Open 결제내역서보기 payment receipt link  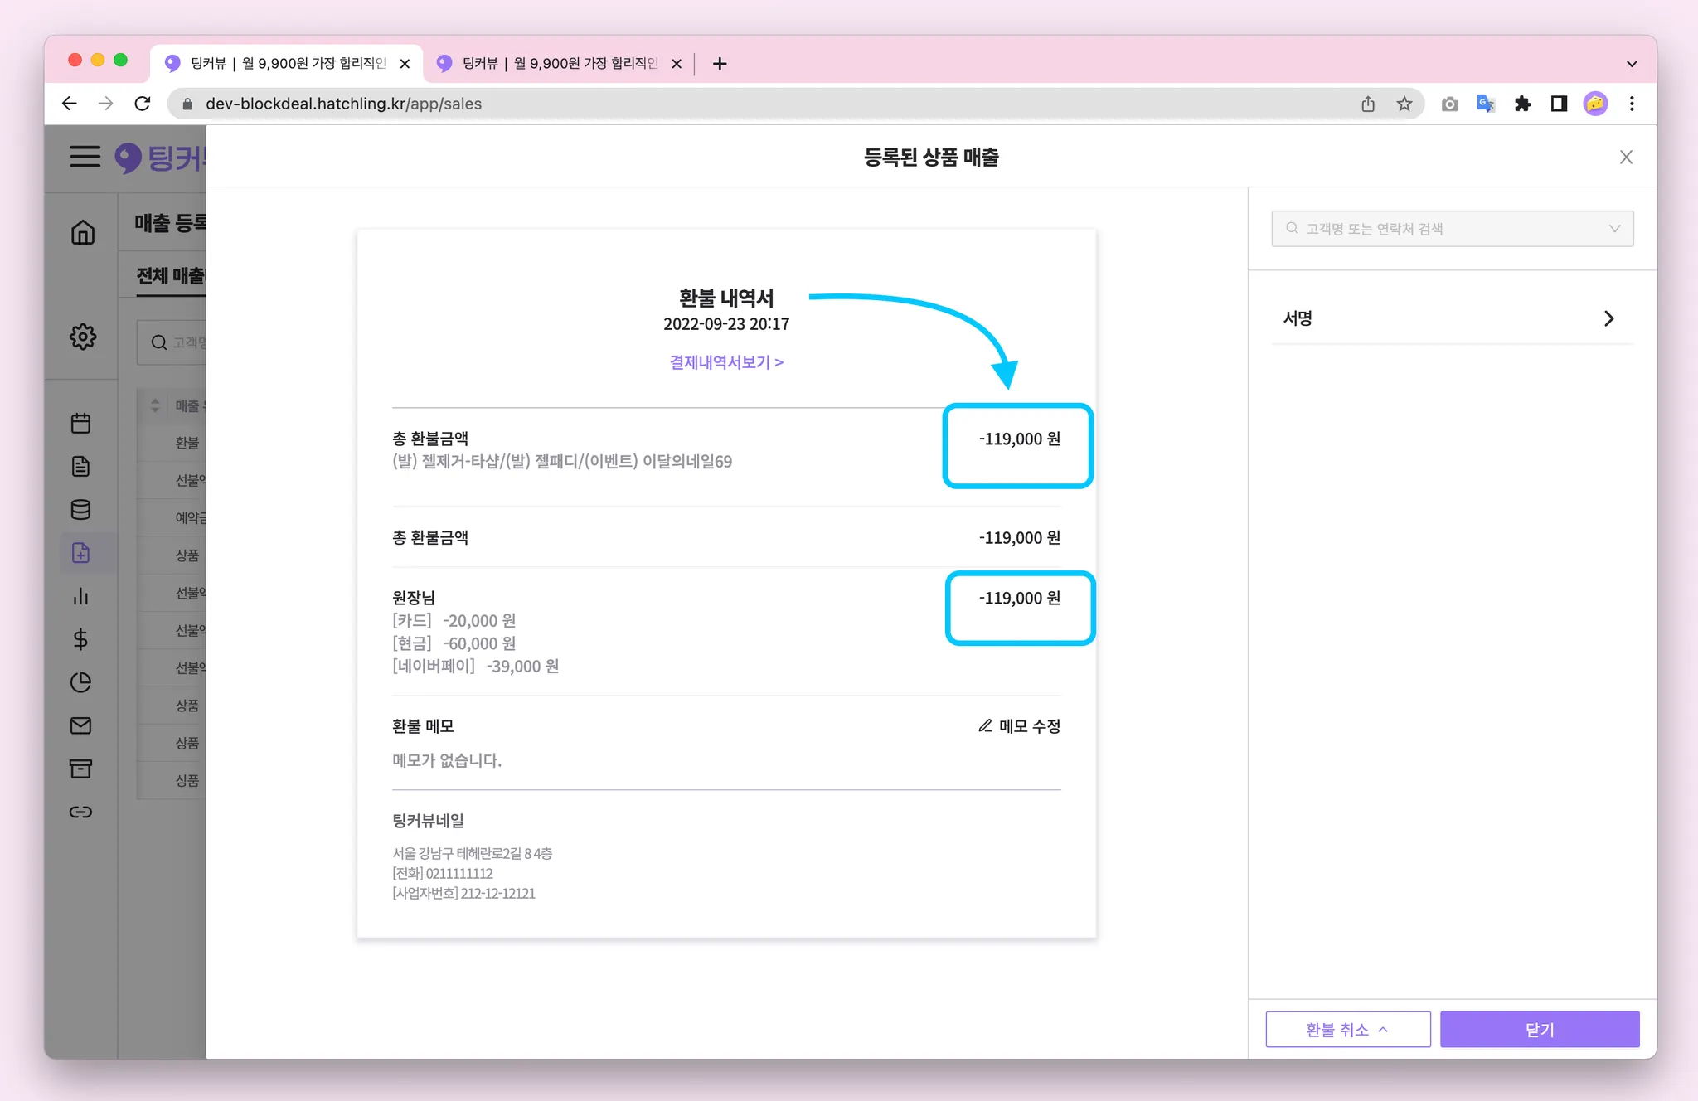726,362
